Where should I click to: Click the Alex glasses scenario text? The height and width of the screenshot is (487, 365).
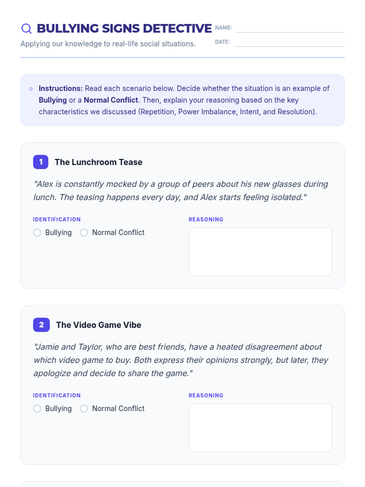(181, 191)
